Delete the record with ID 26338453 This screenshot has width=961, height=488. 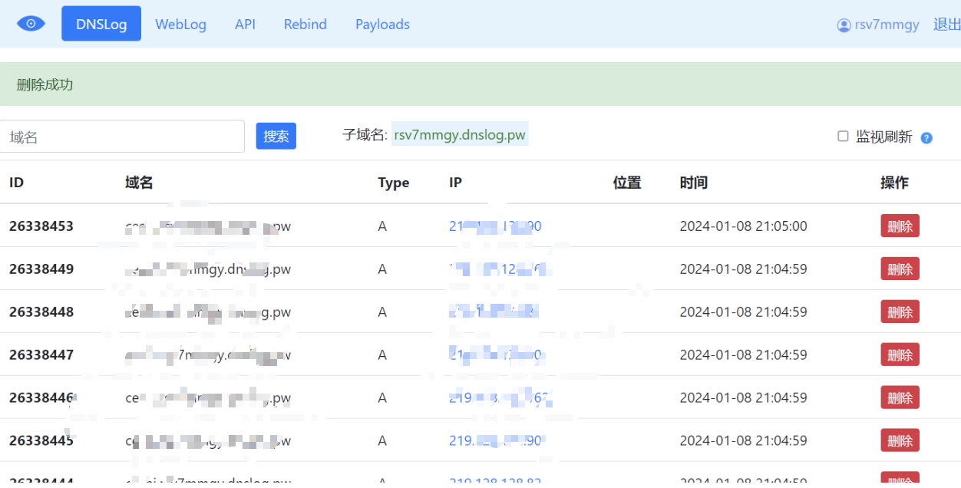(x=900, y=226)
